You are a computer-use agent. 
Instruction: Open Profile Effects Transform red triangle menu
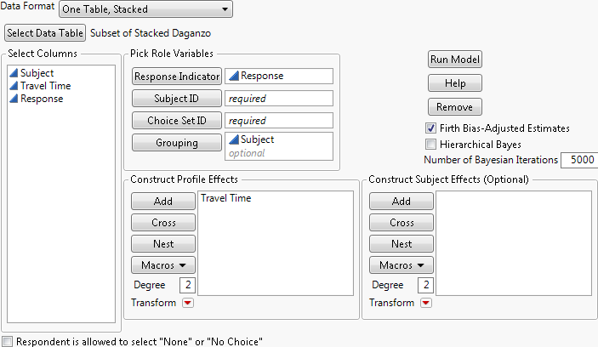click(188, 303)
